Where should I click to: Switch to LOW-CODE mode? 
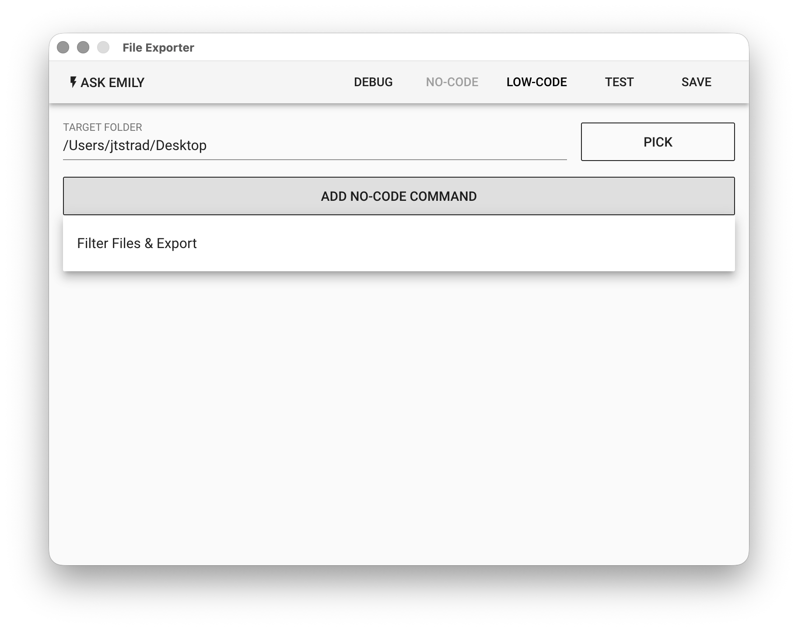tap(536, 82)
